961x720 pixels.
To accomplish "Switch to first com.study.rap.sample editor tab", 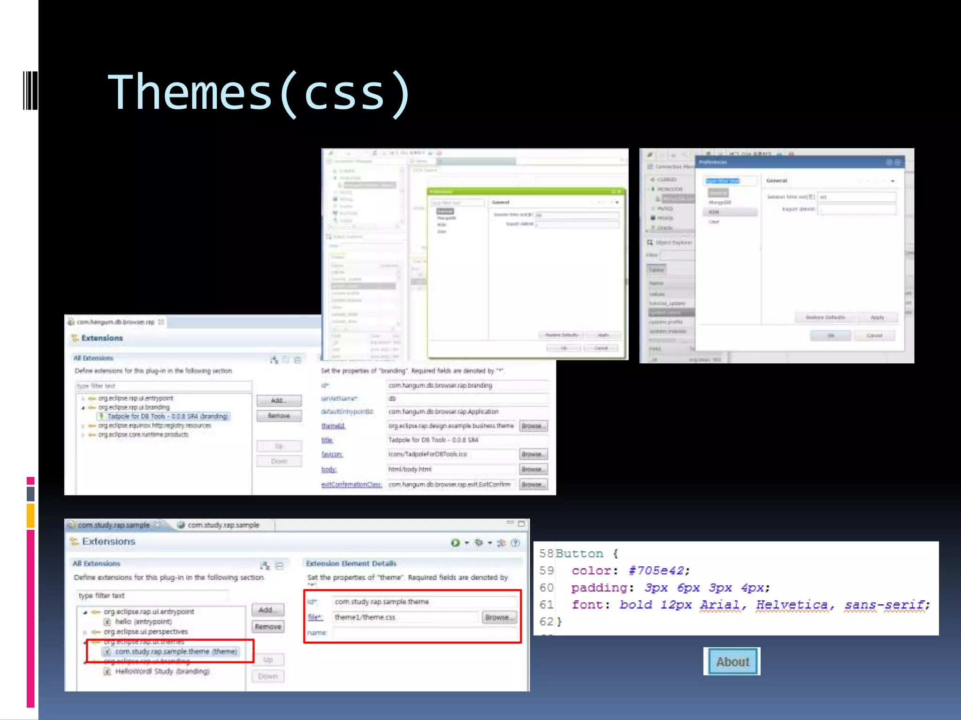I will coord(114,525).
